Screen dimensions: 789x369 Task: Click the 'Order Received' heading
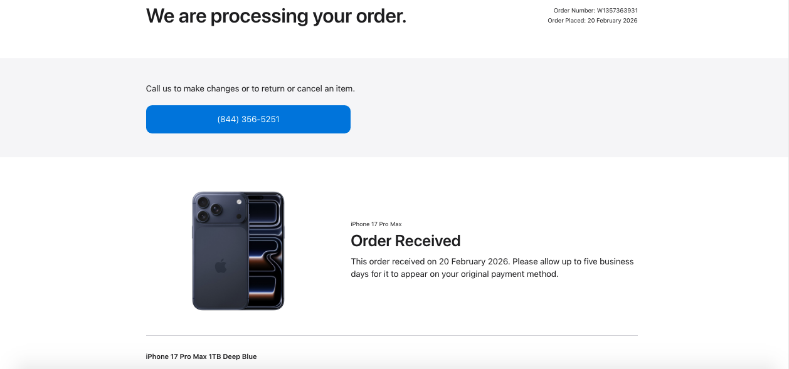405,241
